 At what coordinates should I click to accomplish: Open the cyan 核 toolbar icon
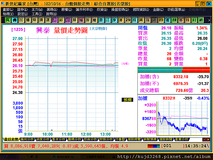tap(134, 20)
